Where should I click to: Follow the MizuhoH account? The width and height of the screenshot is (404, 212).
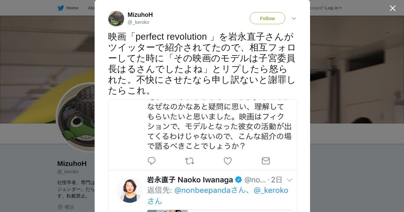tap(267, 19)
